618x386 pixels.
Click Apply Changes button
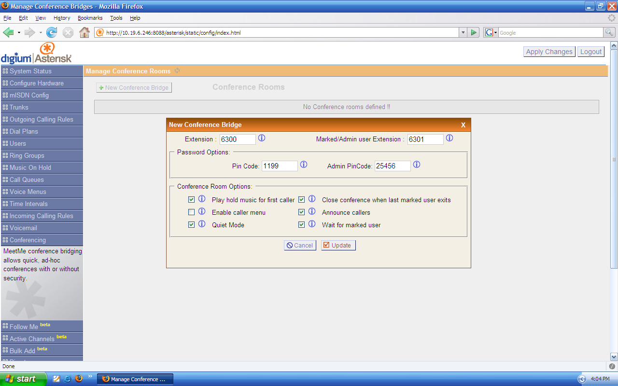tap(549, 52)
